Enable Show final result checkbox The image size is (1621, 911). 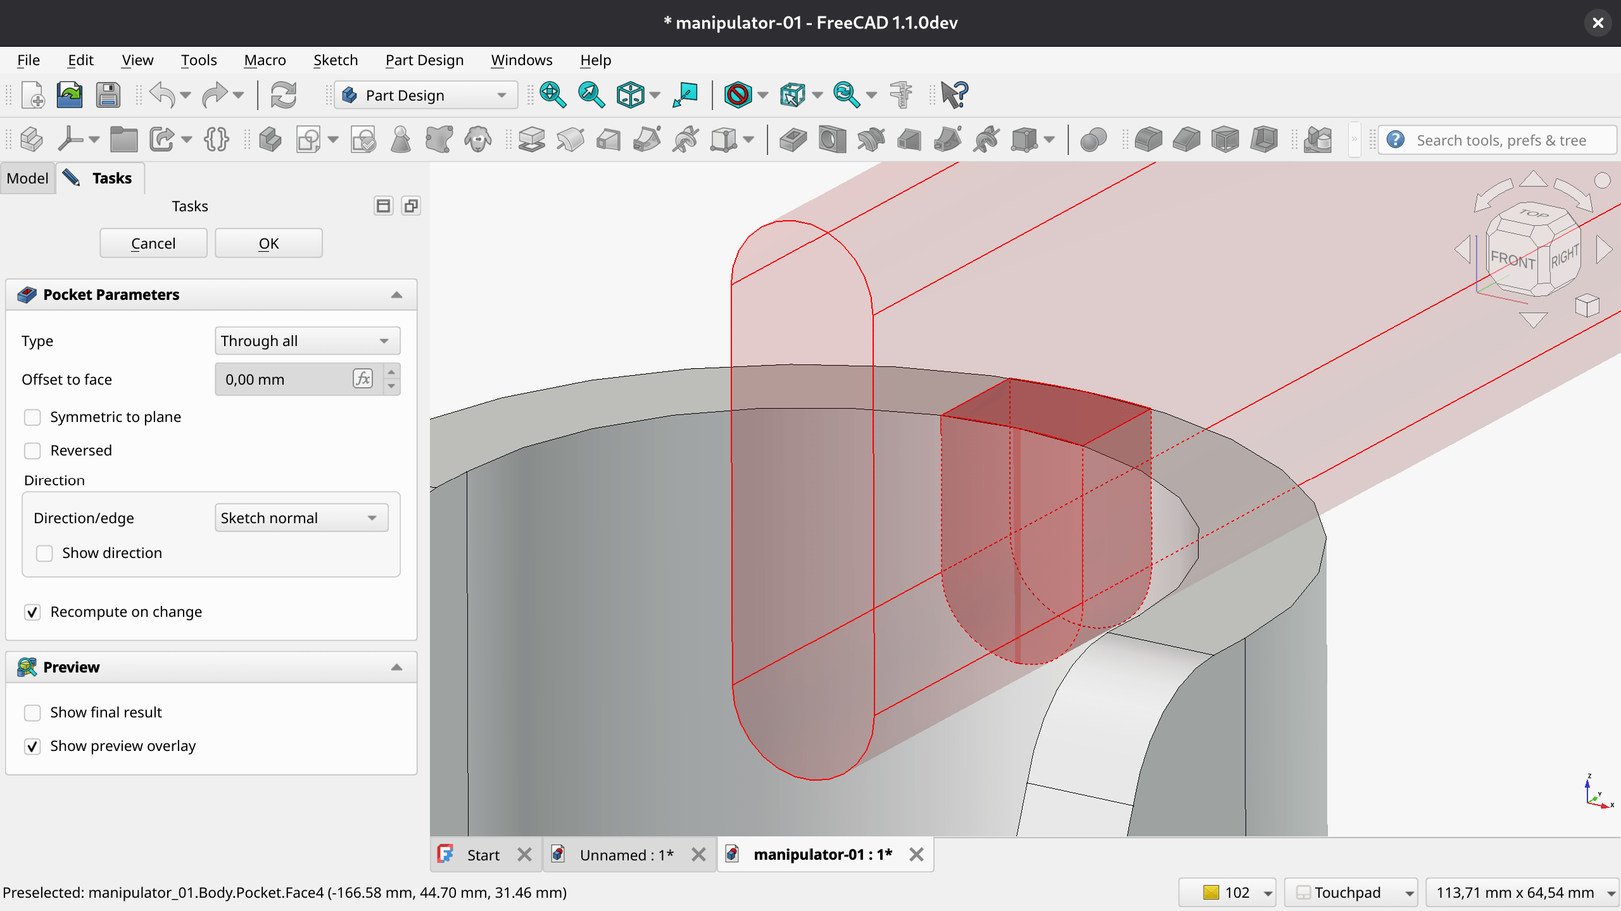pos(32,713)
